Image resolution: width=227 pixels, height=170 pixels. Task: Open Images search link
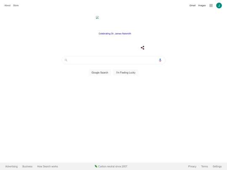pos(202,5)
